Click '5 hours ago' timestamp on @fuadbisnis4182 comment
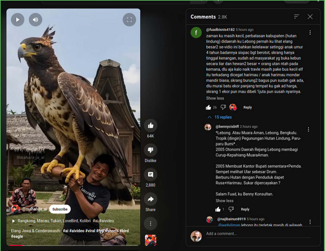The width and height of the screenshot is (325, 251). point(245,30)
